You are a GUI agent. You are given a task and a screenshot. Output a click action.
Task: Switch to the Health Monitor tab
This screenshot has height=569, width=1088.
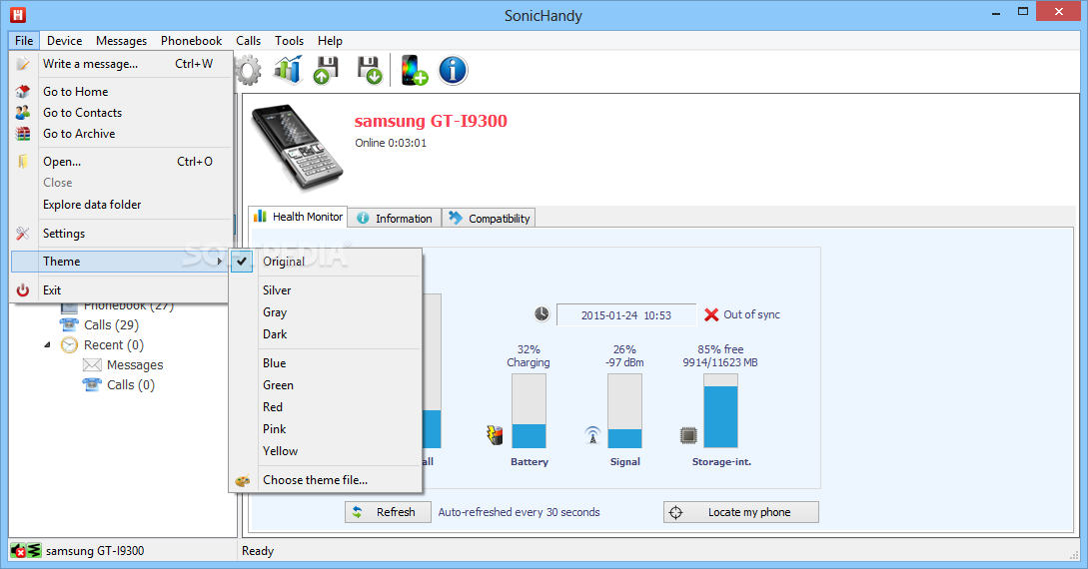[x=298, y=217]
